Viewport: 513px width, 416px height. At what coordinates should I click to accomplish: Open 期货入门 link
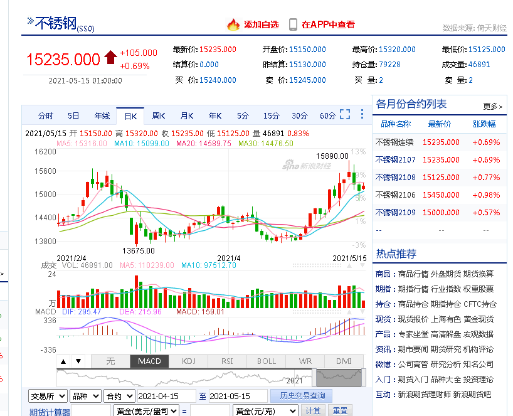(x=413, y=380)
